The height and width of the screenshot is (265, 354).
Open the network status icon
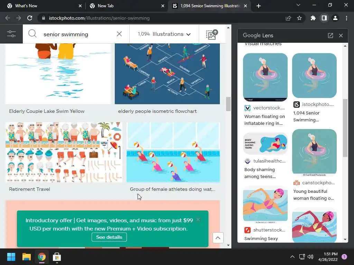click(302, 257)
